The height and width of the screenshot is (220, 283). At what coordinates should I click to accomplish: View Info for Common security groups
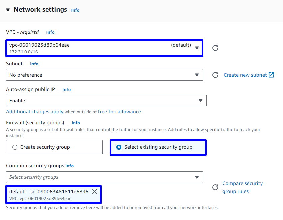coord(69,166)
